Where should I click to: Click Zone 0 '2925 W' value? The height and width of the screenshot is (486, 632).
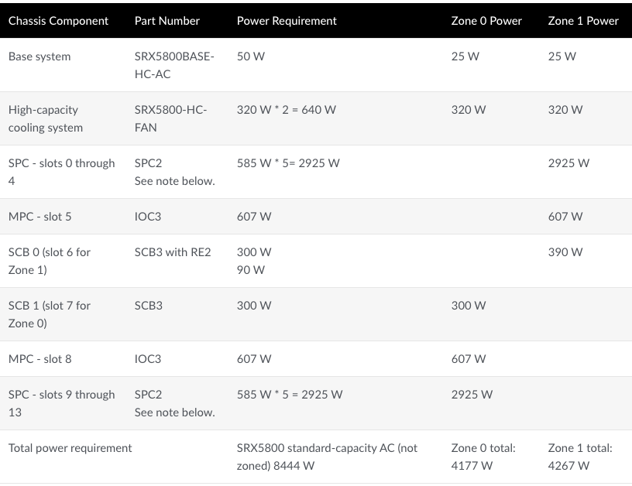coord(472,395)
